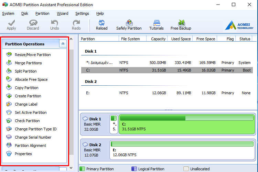Start Split Partition operation
This screenshot has height=172, width=258.
click(26, 71)
